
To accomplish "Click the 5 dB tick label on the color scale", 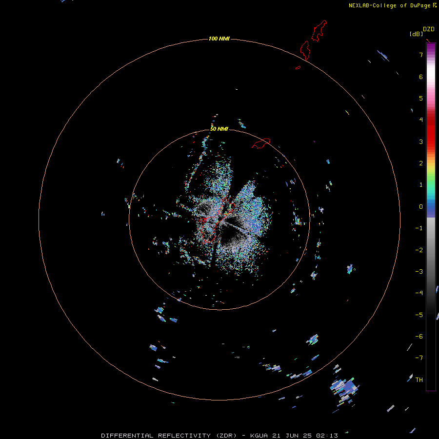I will tap(421, 98).
